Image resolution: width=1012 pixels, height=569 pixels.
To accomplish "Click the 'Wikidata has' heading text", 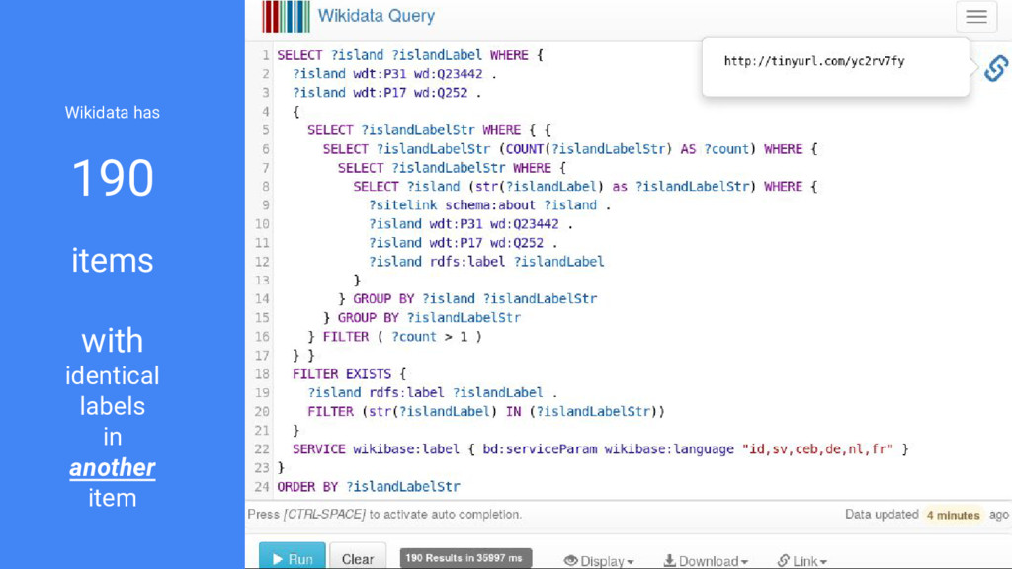I will [113, 113].
